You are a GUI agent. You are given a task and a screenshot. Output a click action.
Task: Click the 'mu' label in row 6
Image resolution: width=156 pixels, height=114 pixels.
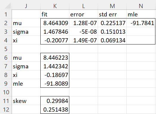point(26,57)
